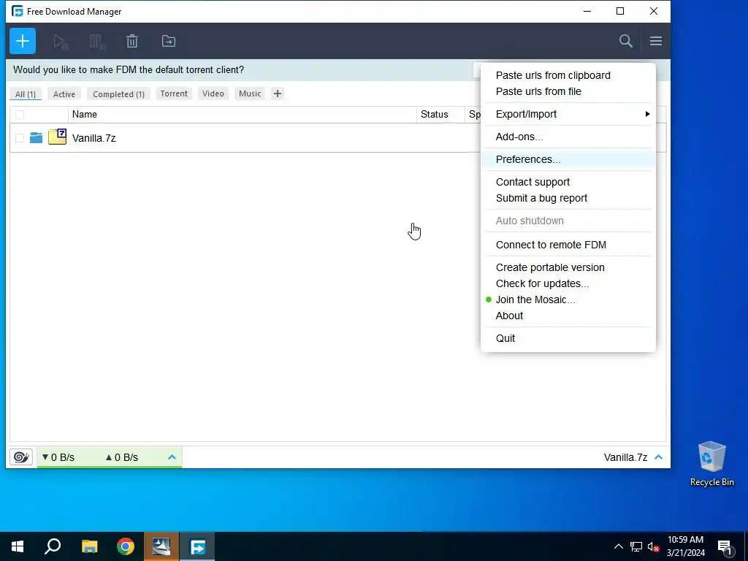Screen dimensions: 748x561
Task: Click Vanilla.7z label in status bar
Action: pyautogui.click(x=625, y=457)
